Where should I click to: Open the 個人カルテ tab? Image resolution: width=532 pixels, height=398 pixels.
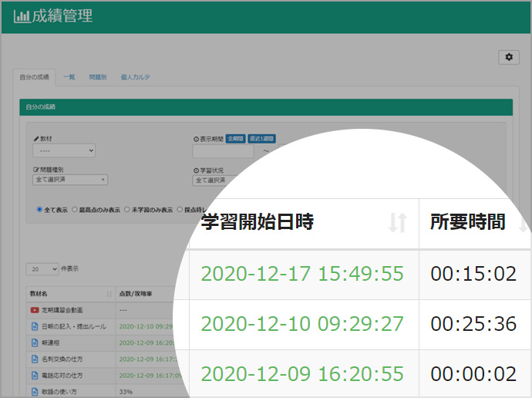135,77
